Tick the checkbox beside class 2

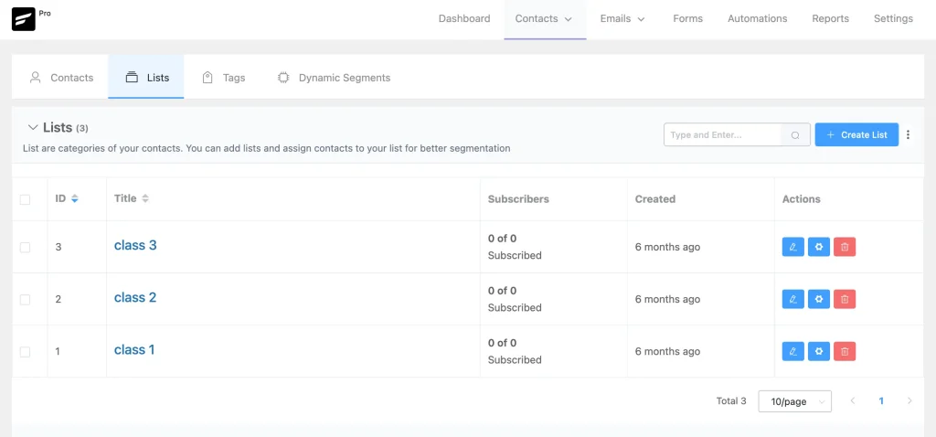pos(25,299)
